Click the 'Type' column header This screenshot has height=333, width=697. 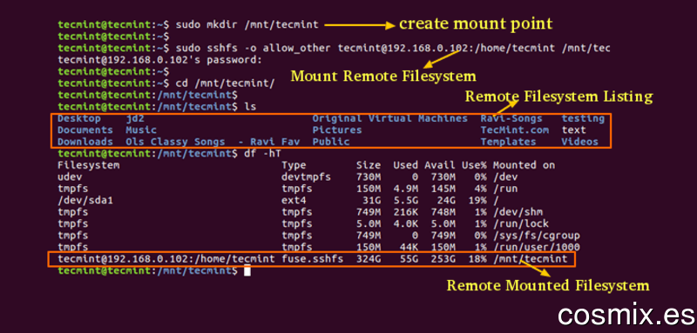(x=294, y=165)
